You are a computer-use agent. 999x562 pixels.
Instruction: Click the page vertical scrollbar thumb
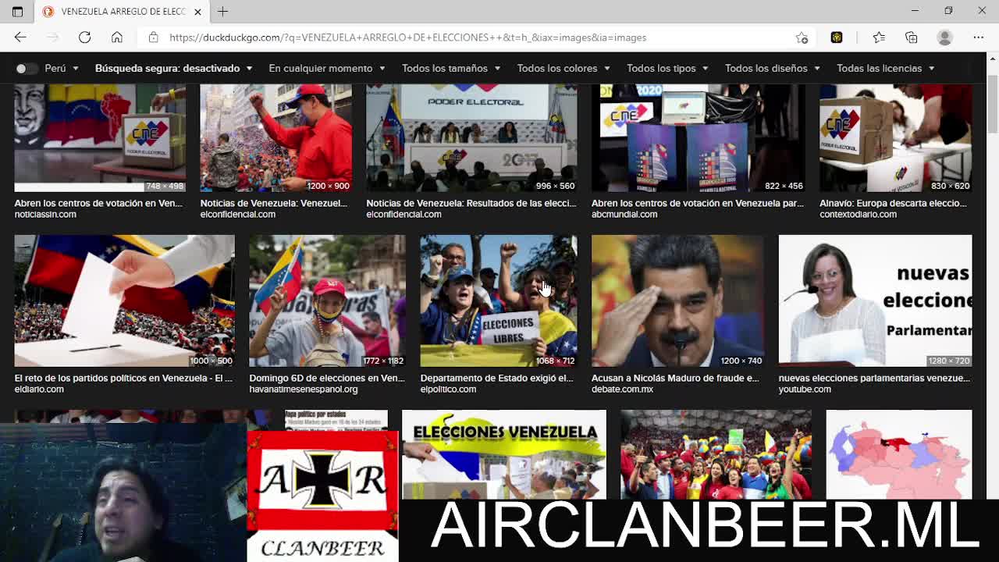click(993, 103)
